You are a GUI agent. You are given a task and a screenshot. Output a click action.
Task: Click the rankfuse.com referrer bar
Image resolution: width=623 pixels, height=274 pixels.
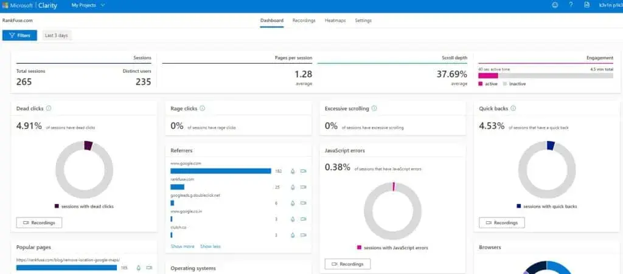[x=177, y=187]
